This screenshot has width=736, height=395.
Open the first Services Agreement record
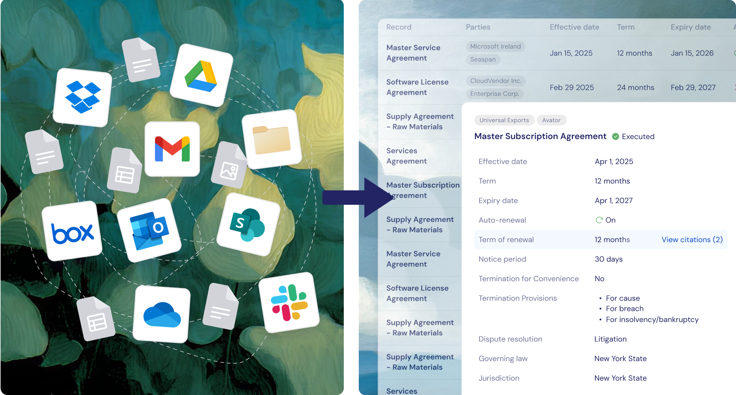point(406,156)
